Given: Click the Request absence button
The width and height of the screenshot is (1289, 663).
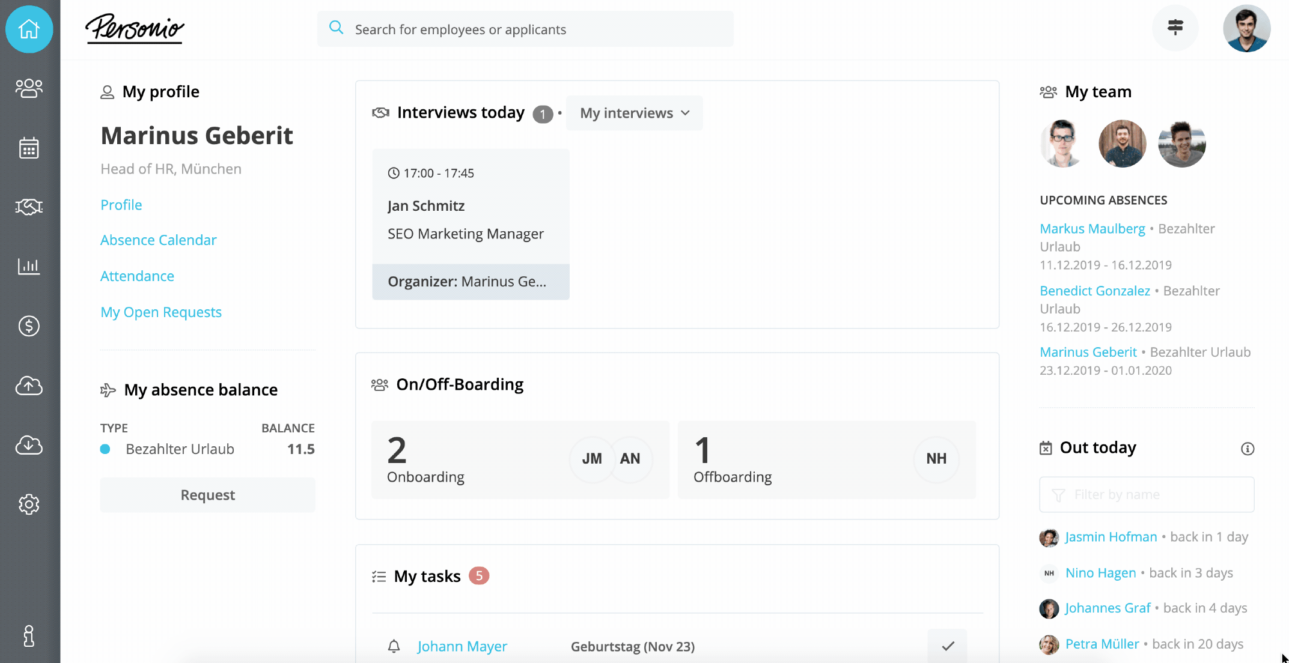Looking at the screenshot, I should (207, 495).
